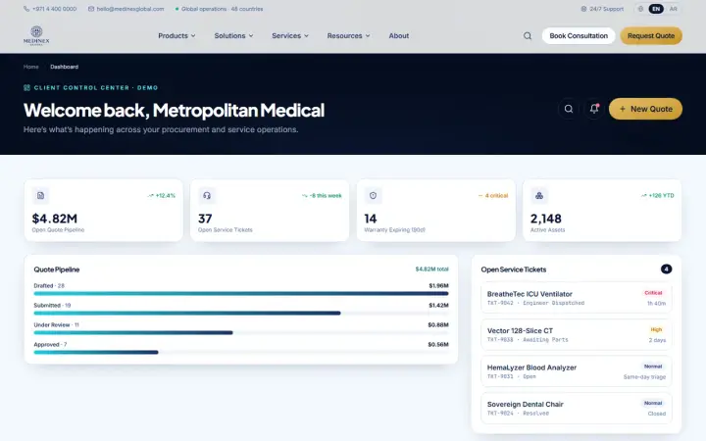The height and width of the screenshot is (441, 706).
Task: Click the 1h 40m ticket time
Action: [656, 303]
